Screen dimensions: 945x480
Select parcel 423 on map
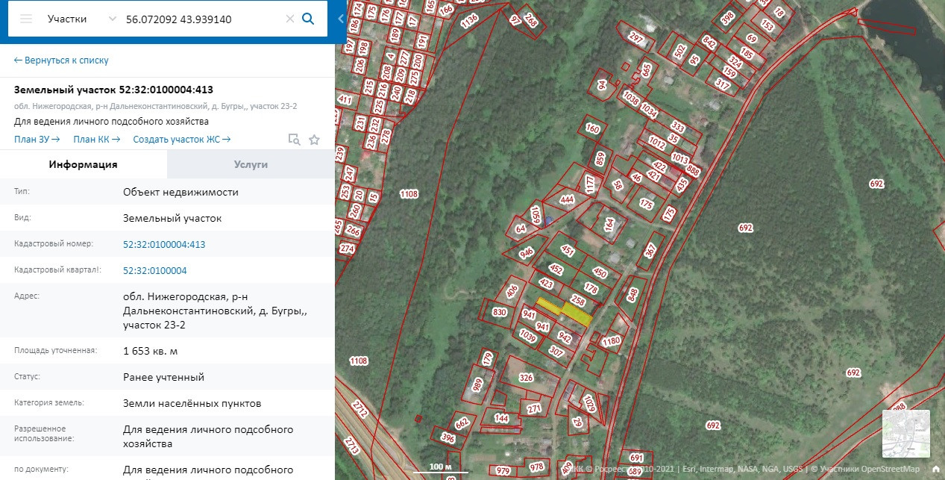[546, 284]
